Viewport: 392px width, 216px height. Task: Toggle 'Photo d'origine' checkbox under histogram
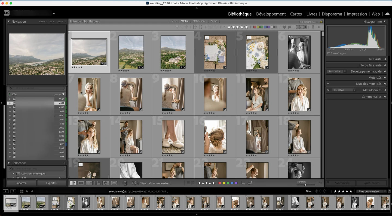point(329,53)
